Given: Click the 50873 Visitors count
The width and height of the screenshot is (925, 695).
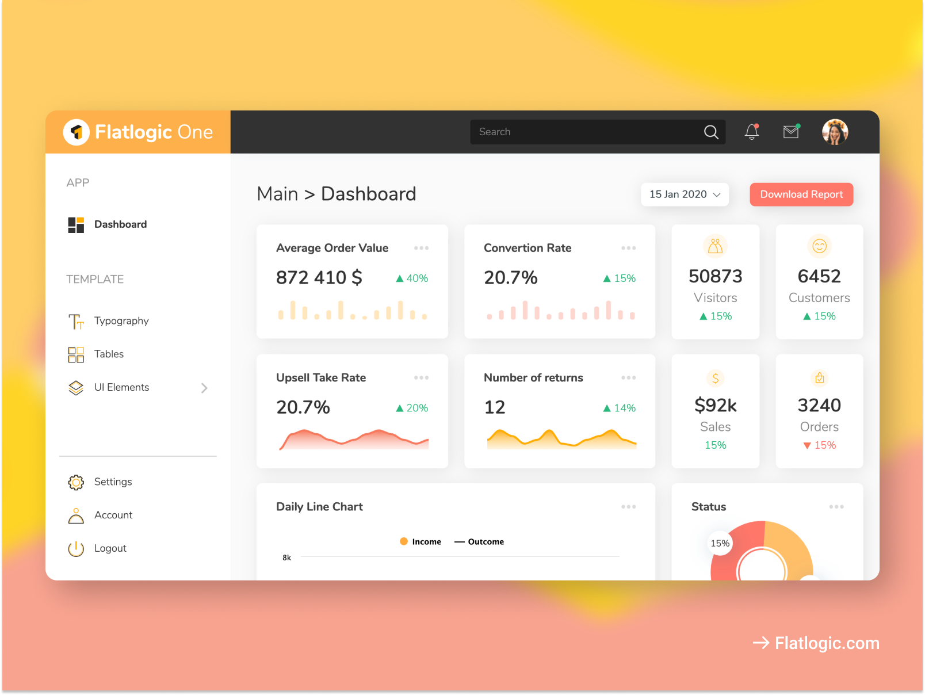Looking at the screenshot, I should (x=715, y=277).
